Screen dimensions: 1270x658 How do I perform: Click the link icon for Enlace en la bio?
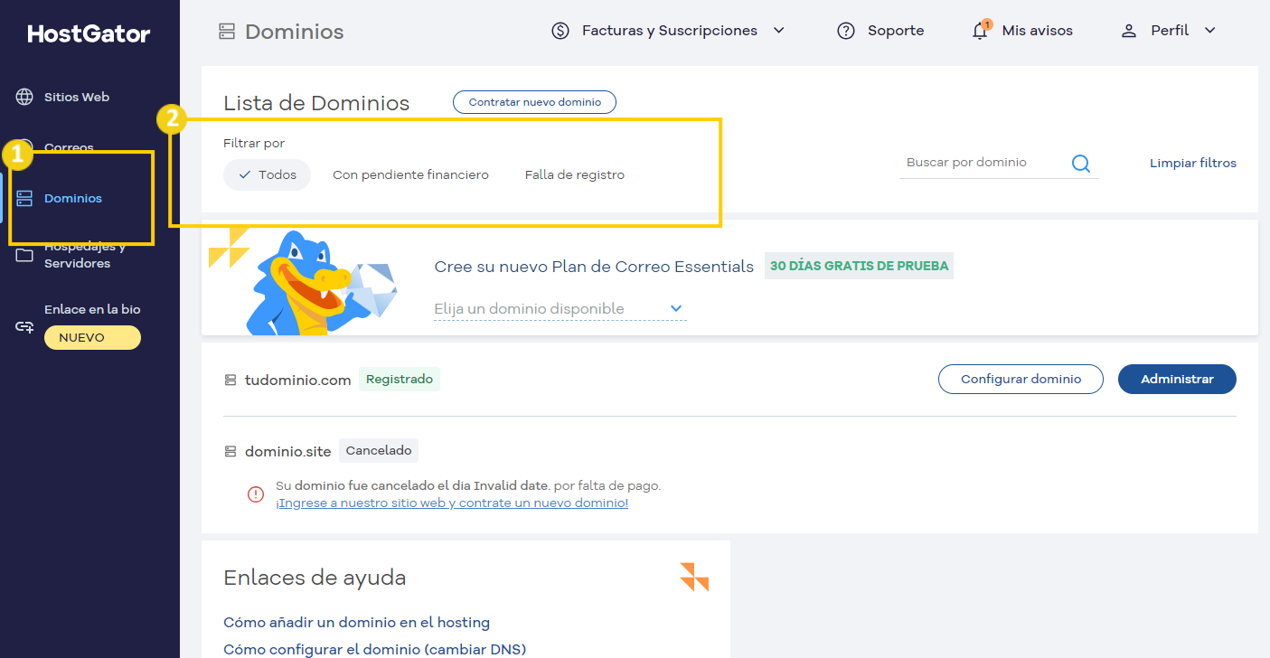click(24, 326)
